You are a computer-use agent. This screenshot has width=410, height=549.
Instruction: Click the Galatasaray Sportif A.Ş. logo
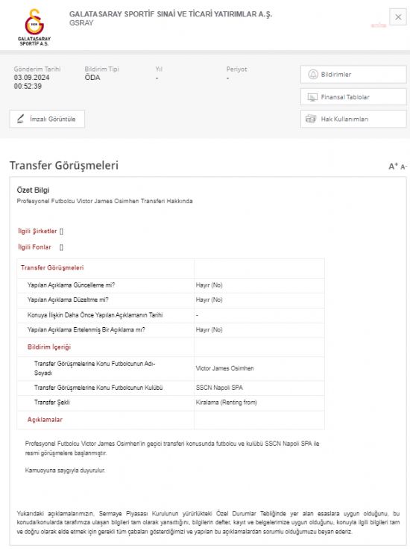pyautogui.click(x=34, y=27)
